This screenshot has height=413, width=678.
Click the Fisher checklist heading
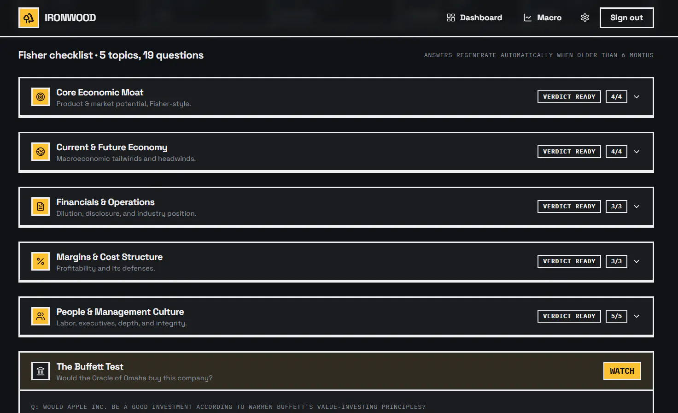pos(111,55)
